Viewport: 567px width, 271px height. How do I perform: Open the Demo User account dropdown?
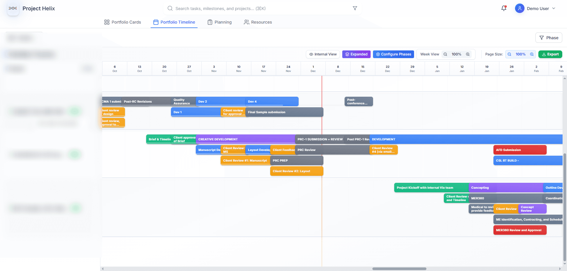536,8
